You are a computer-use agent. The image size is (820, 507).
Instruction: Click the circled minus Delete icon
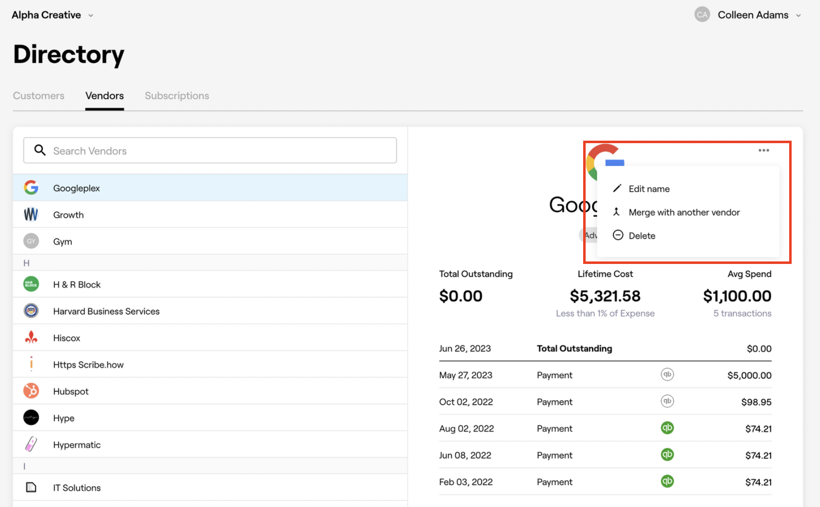[618, 235]
